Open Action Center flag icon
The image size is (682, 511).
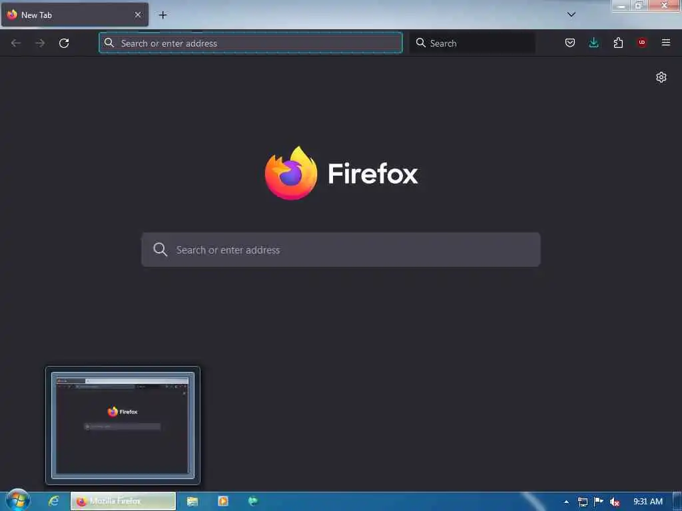(x=599, y=502)
